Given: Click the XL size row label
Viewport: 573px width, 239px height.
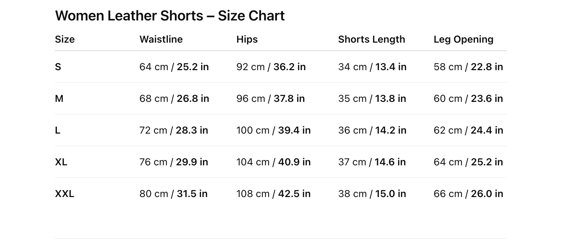Looking at the screenshot, I should [x=61, y=162].
